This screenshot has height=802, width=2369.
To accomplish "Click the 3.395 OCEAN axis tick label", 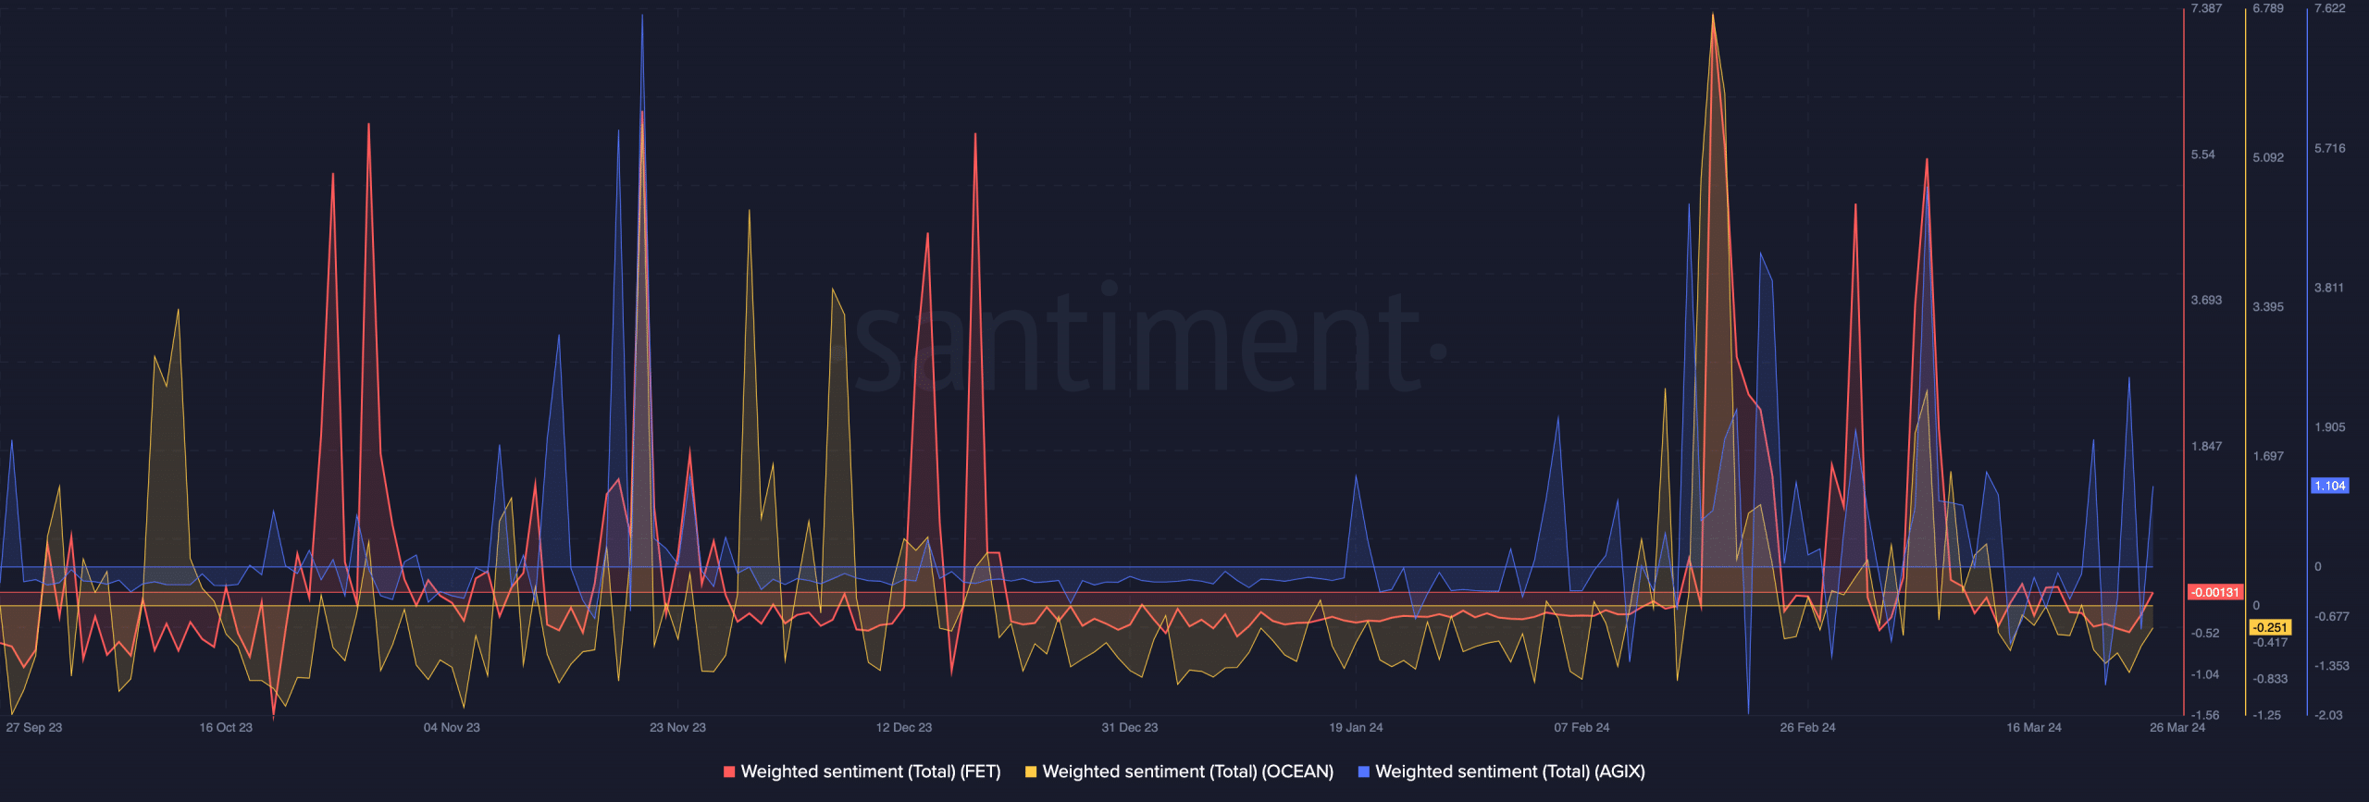I will pos(2268,306).
